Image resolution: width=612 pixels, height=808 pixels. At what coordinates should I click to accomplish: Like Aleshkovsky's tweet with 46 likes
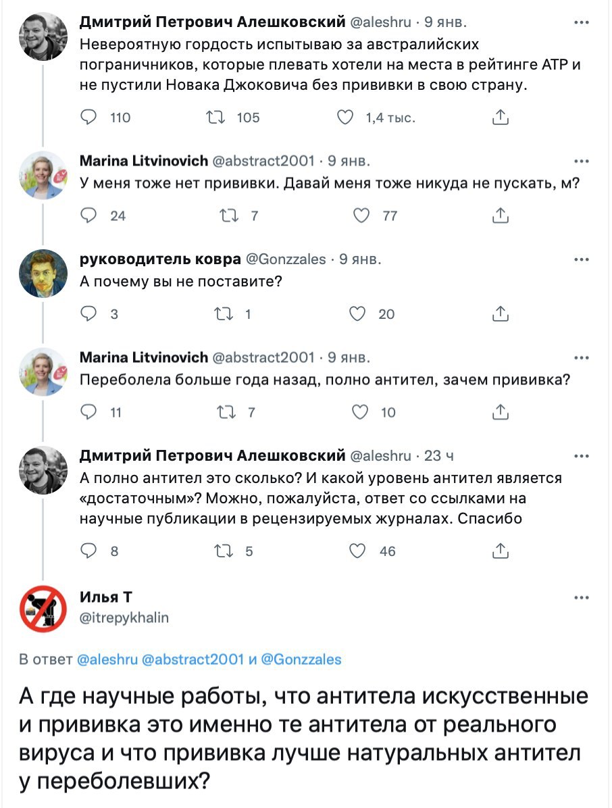pyautogui.click(x=358, y=551)
